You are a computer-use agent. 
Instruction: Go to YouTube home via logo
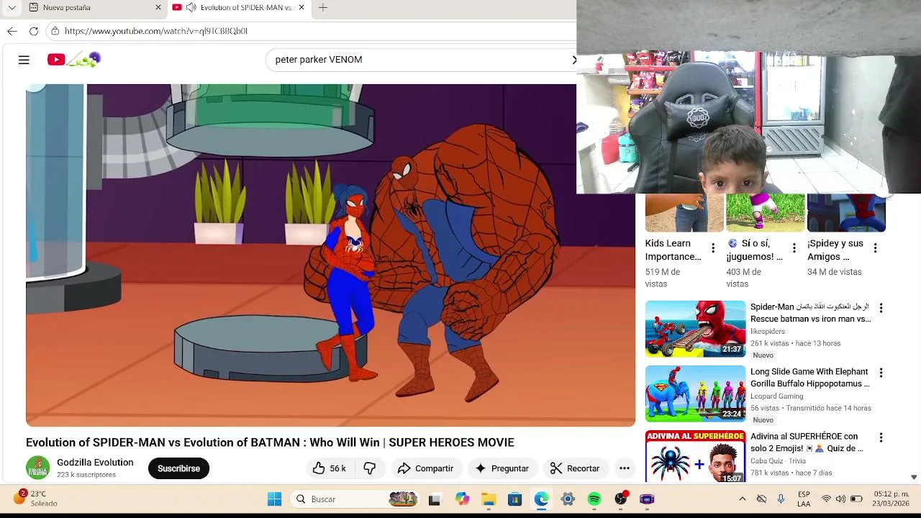(74, 60)
